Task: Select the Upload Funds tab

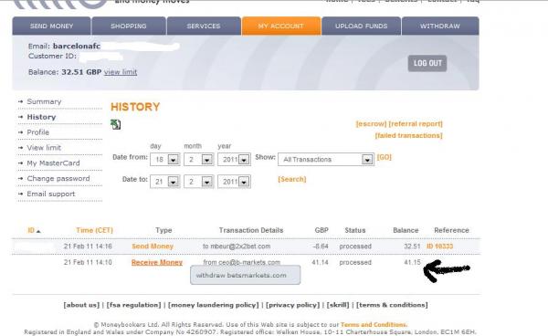Action: [x=362, y=26]
